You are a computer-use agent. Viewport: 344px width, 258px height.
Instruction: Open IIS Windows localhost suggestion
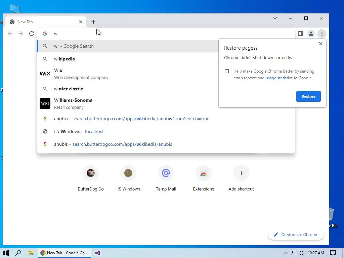(x=166, y=131)
